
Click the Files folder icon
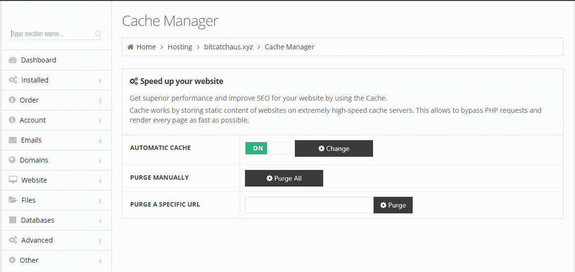[13, 200]
